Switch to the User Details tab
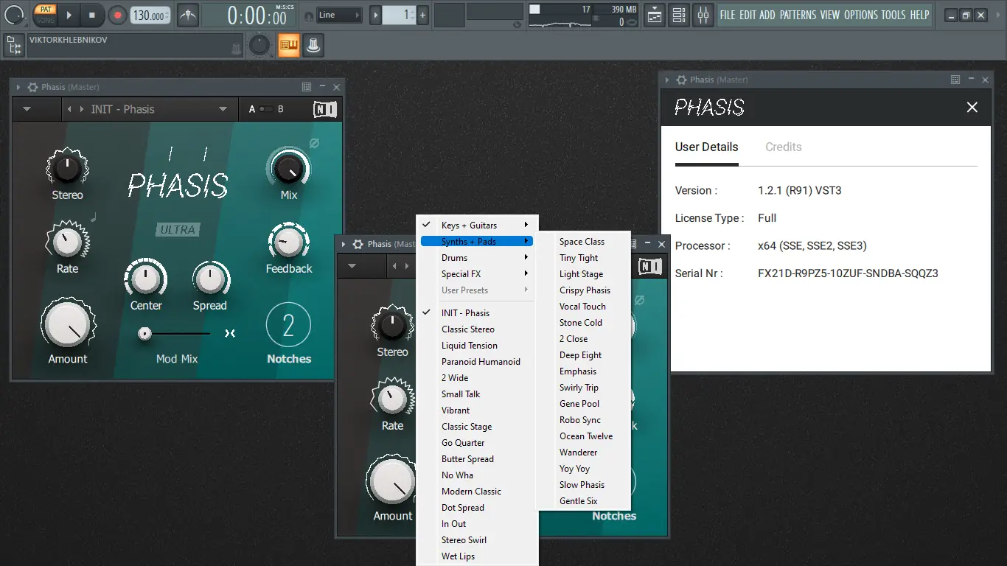Image resolution: width=1007 pixels, height=566 pixels. click(706, 147)
